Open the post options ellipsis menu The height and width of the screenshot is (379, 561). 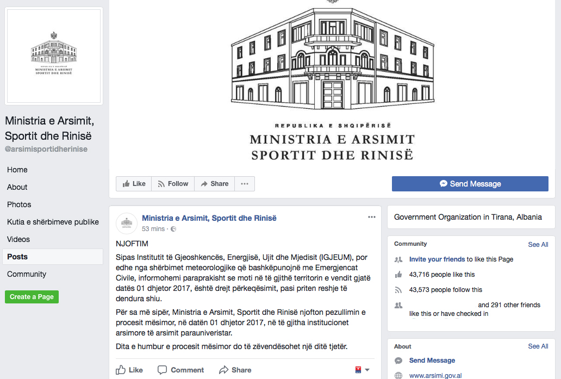tap(372, 217)
